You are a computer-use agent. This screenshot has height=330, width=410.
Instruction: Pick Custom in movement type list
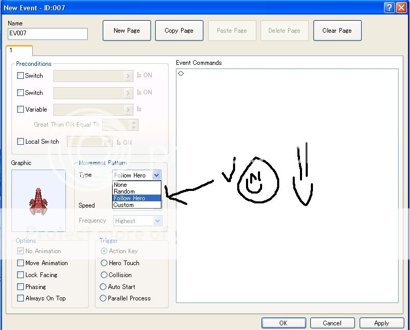[x=124, y=205]
